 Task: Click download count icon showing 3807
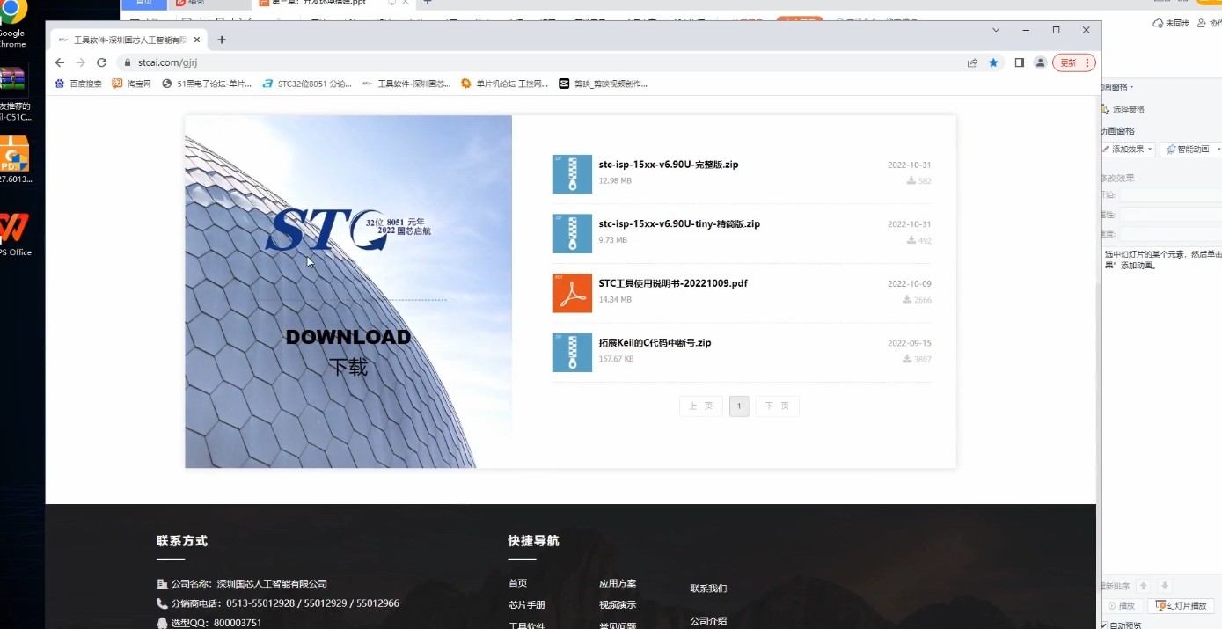907,359
